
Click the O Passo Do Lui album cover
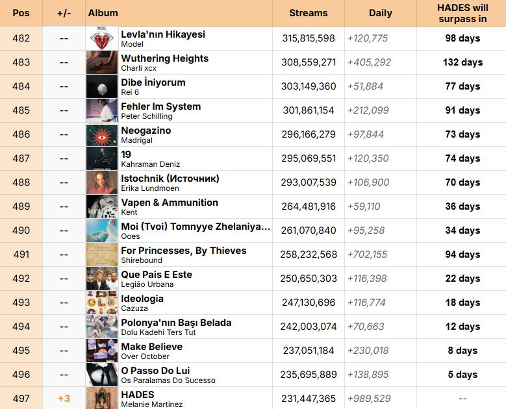[102, 375]
